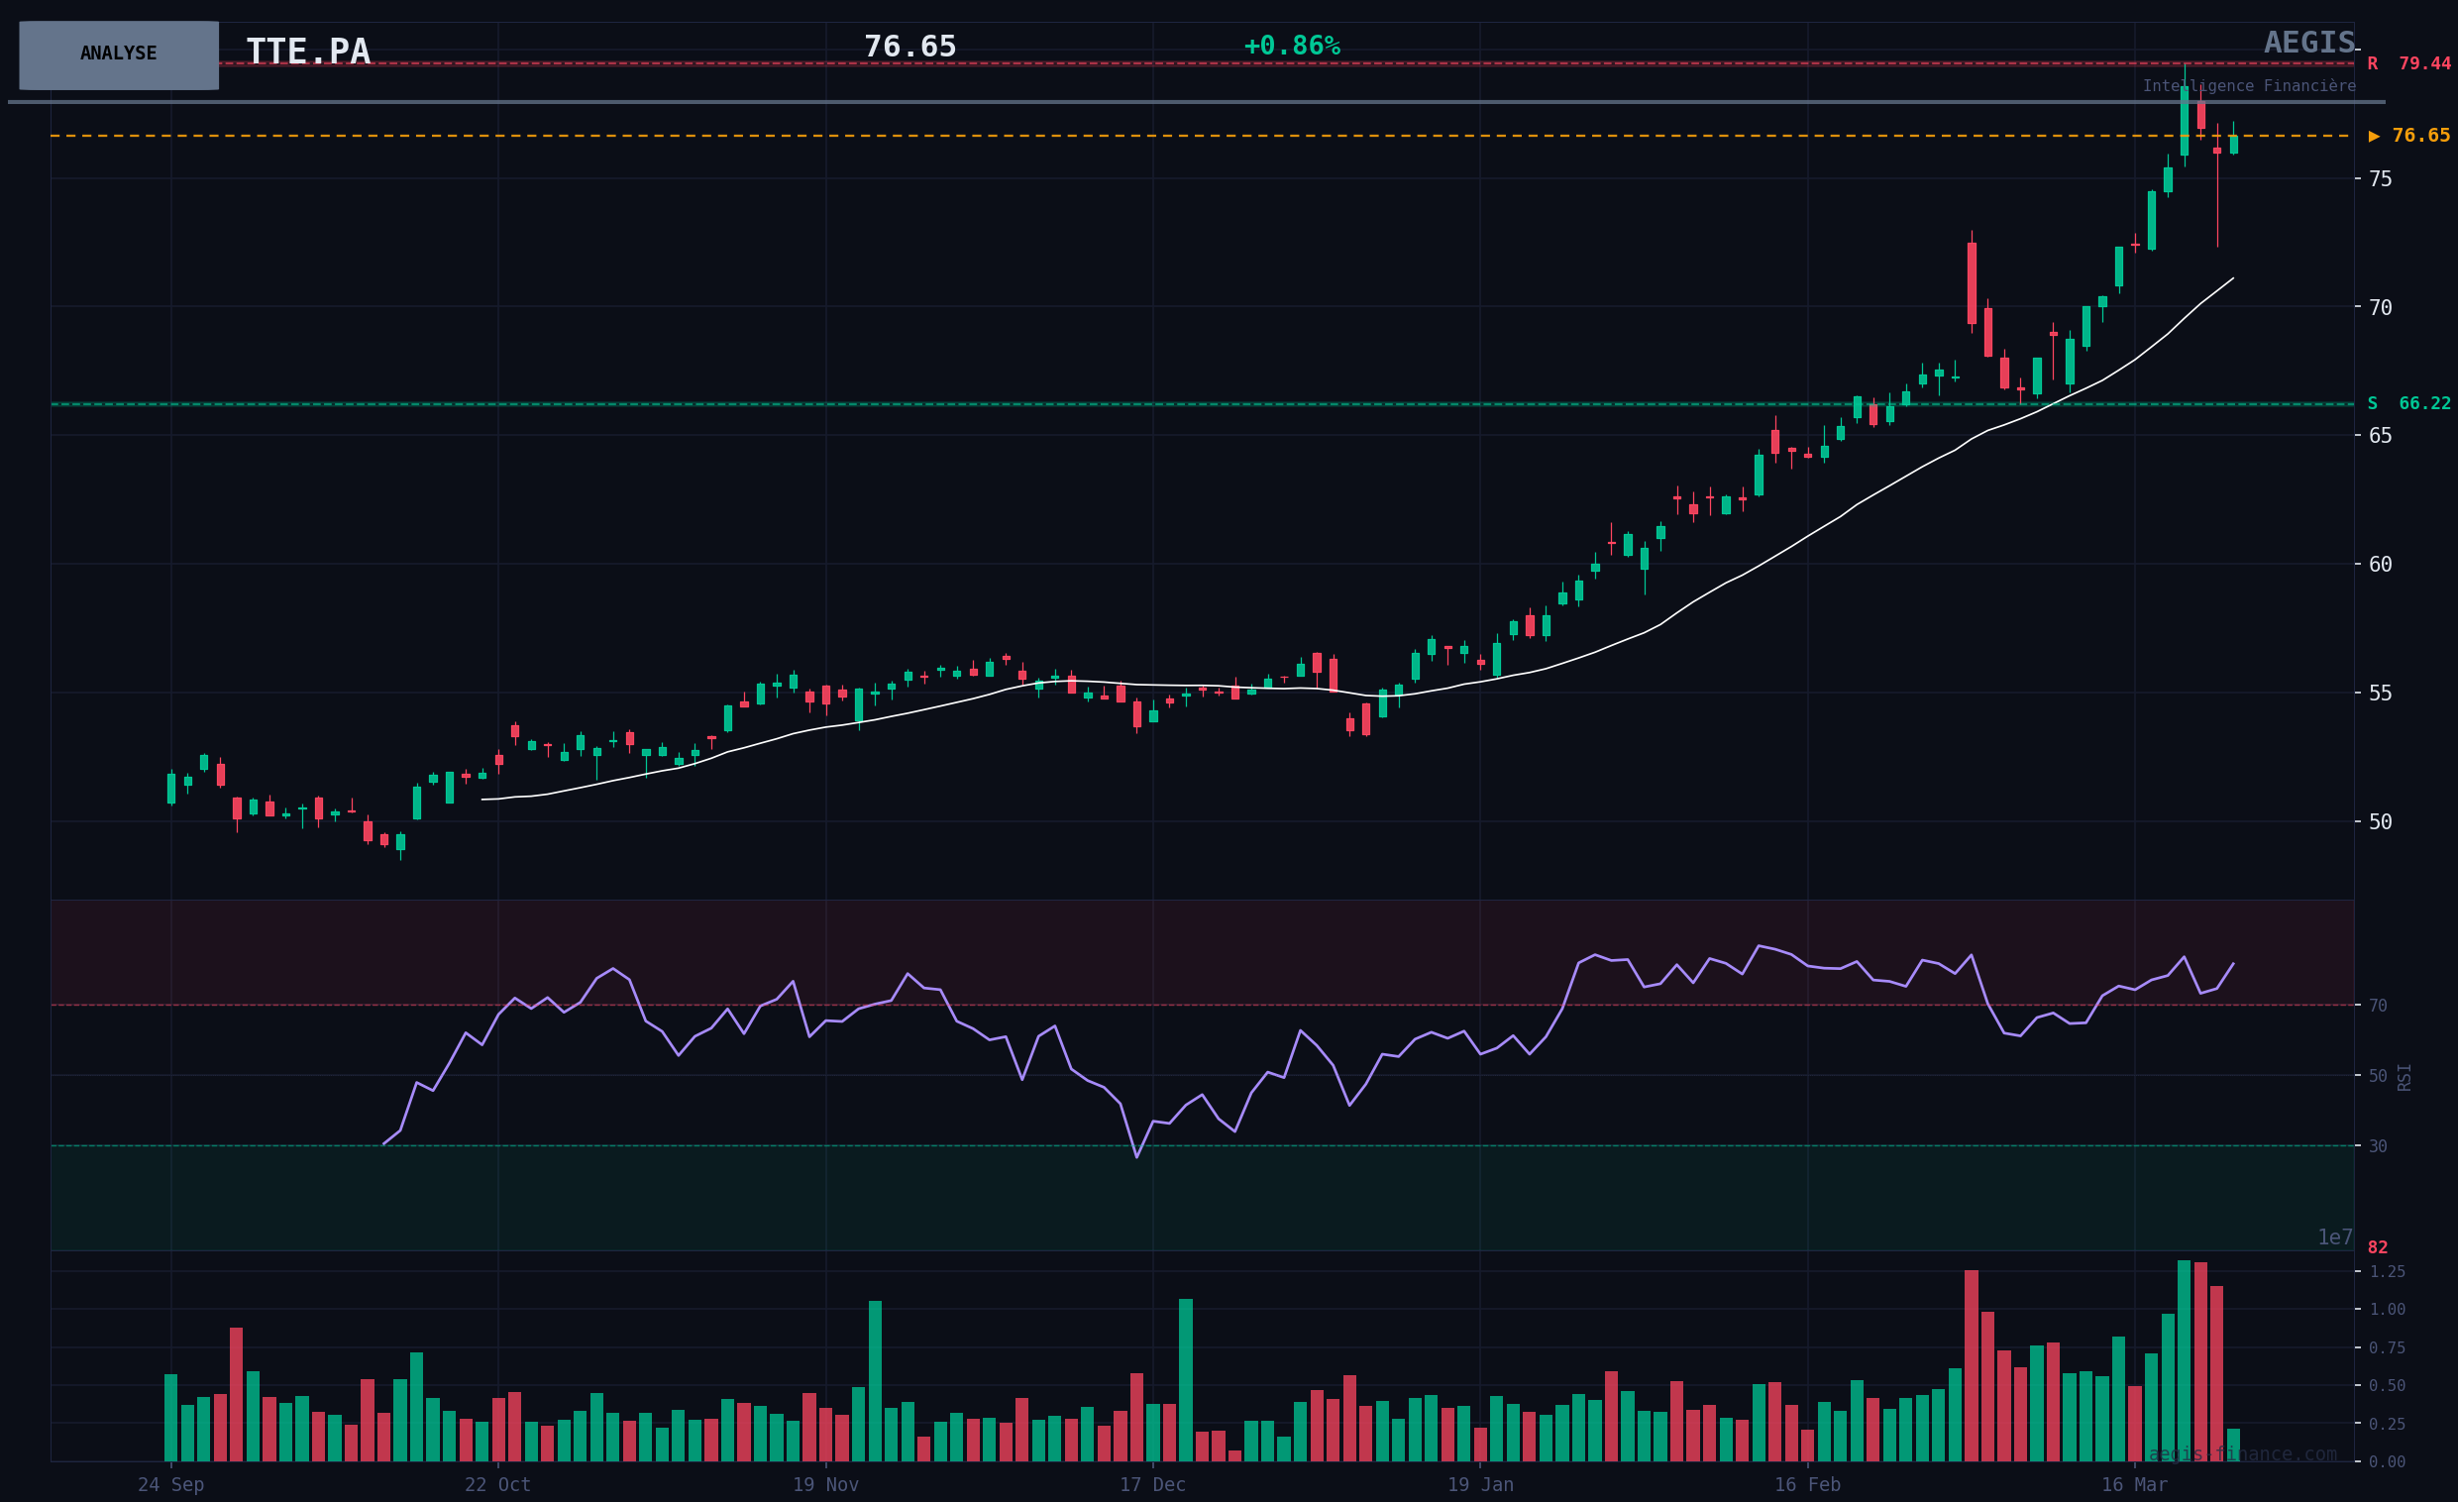
Task: Click the RSI 70 overbought level label
Action: click(2378, 1006)
